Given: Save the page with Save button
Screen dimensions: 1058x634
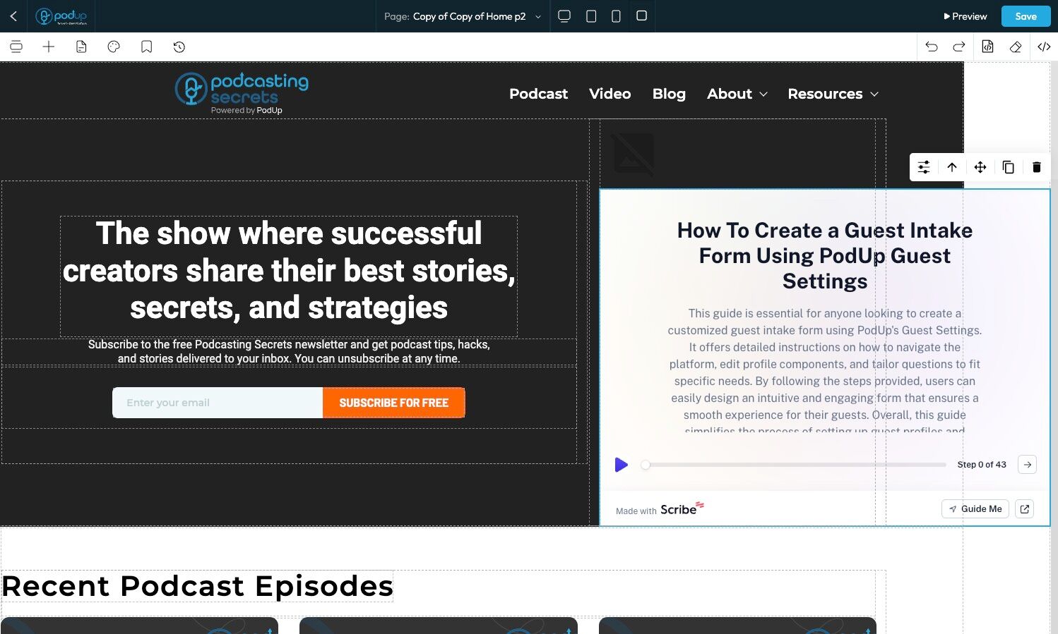Looking at the screenshot, I should (x=1026, y=16).
